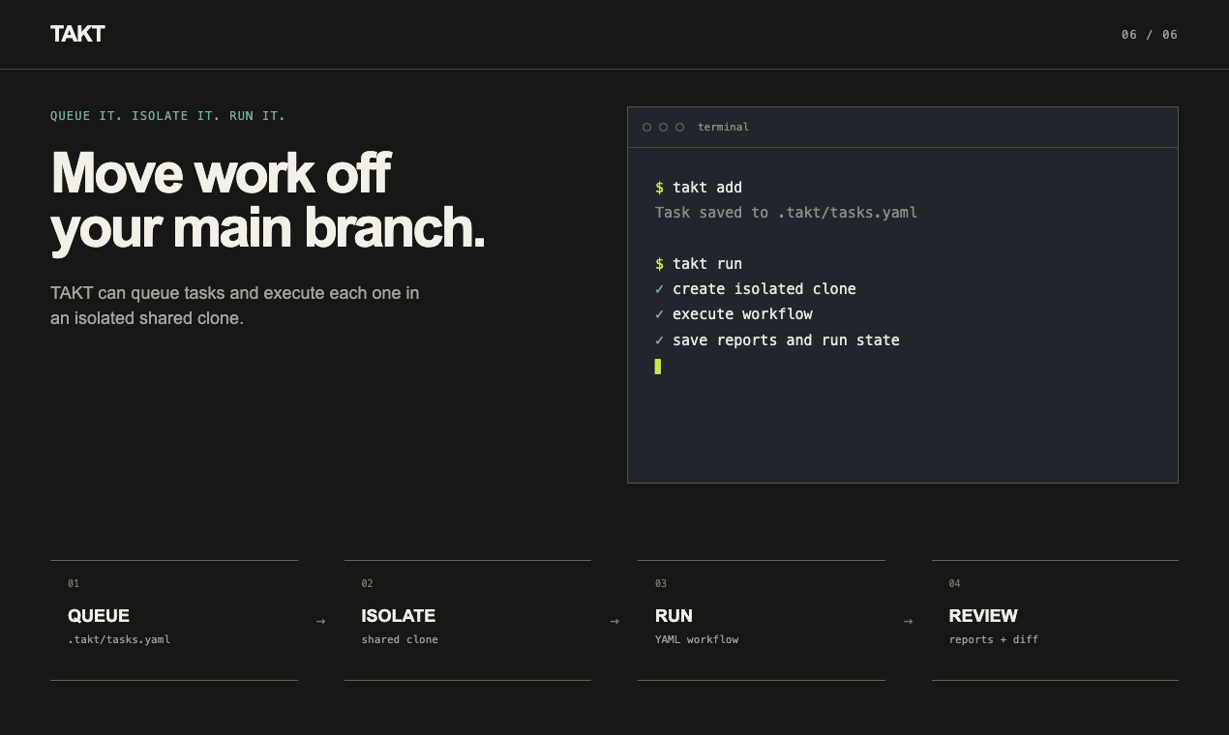Click the checkmark before 'execute workflow'
The width and height of the screenshot is (1229, 735).
click(x=659, y=314)
